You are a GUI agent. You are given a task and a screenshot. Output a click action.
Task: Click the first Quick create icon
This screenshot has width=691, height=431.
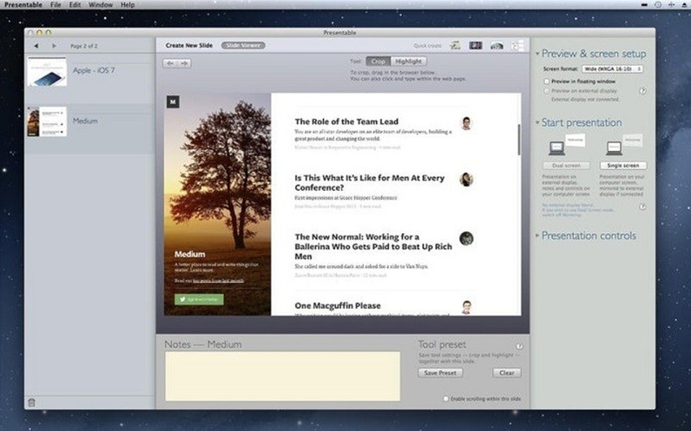coord(454,44)
